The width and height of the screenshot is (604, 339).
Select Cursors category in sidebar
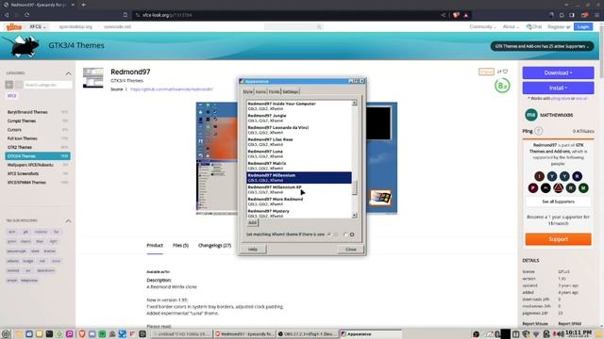pos(38,130)
